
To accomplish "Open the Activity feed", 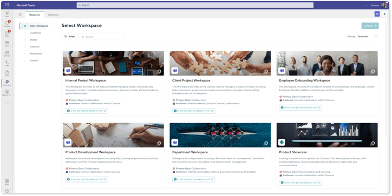I will click(7, 24).
